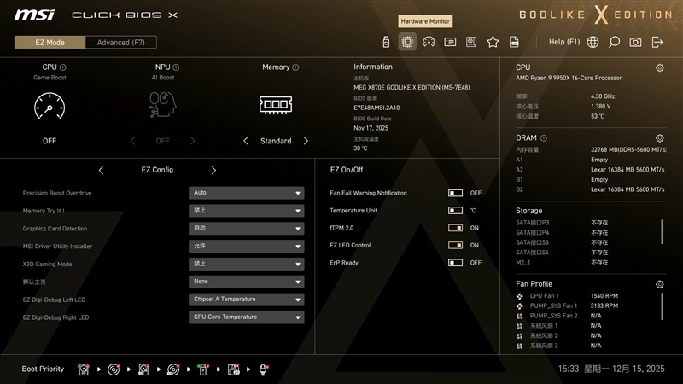Click the CPU Fan 1 fan icon
This screenshot has width=683, height=384.
[519, 296]
